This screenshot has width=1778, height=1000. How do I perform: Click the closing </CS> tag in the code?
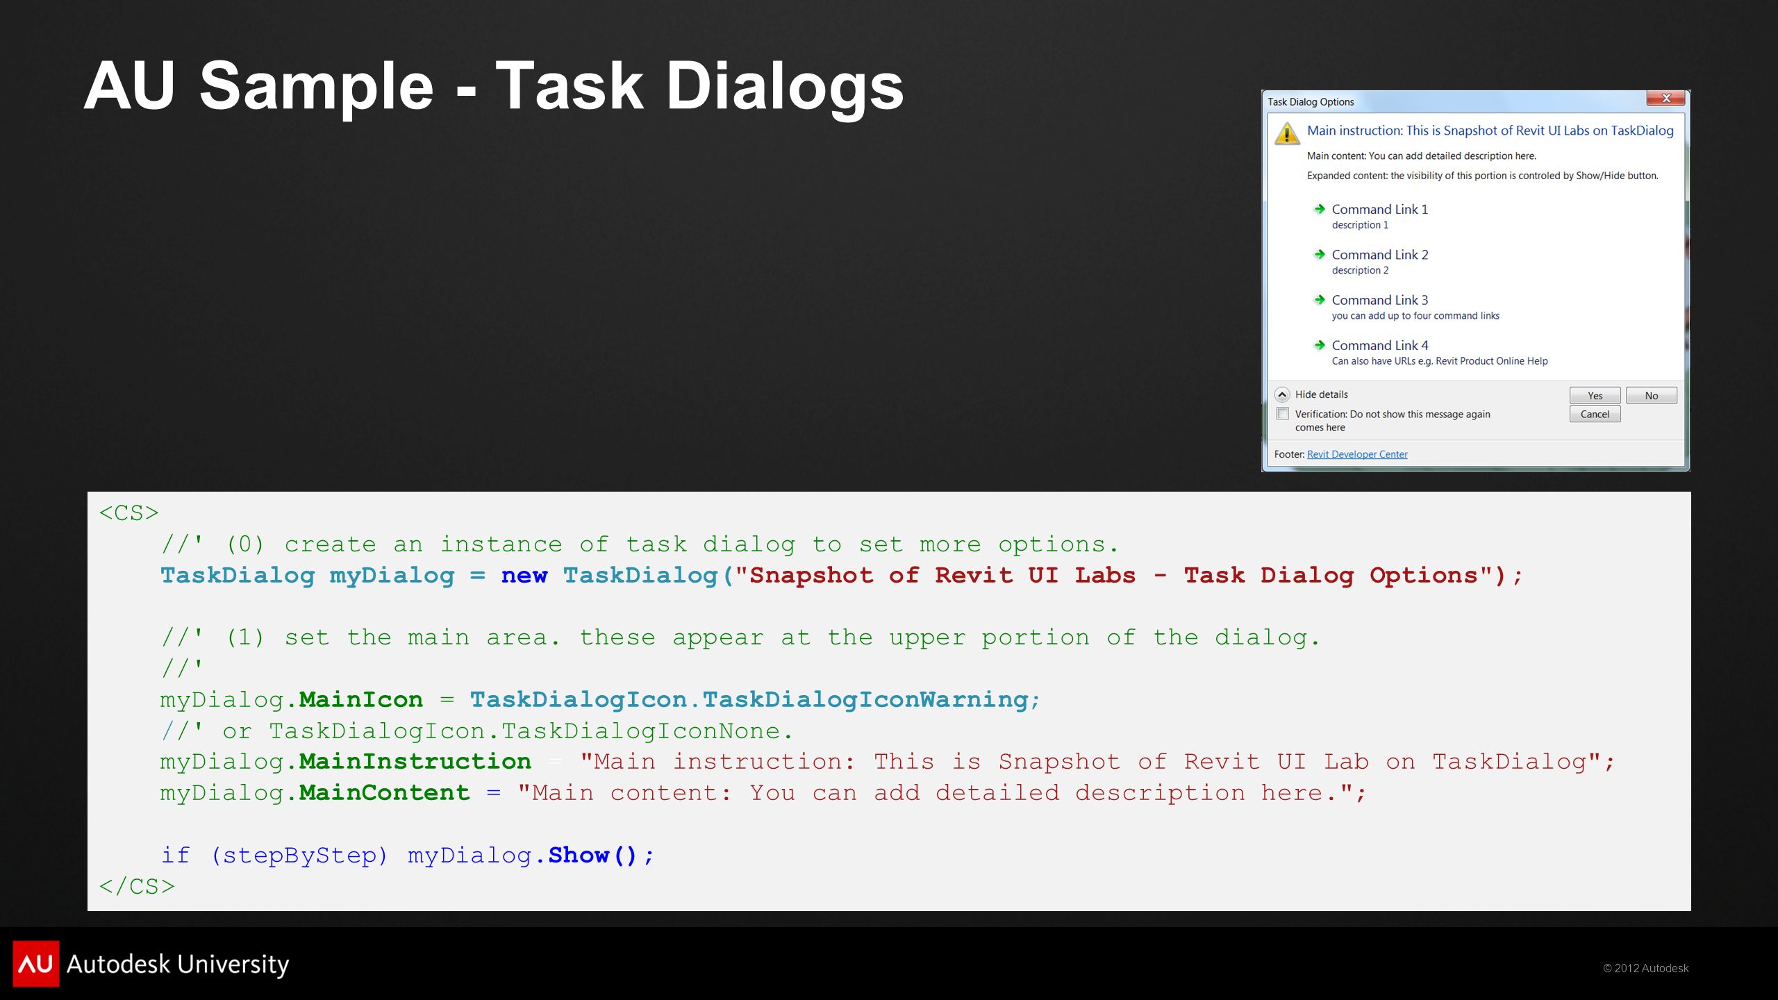(137, 887)
